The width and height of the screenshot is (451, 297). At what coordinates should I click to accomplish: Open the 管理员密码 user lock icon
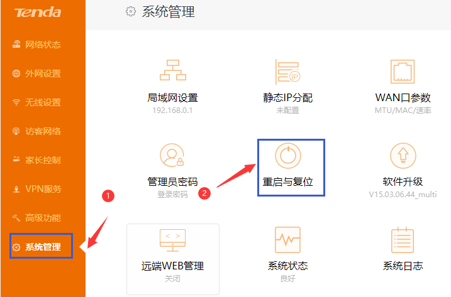coord(172,155)
